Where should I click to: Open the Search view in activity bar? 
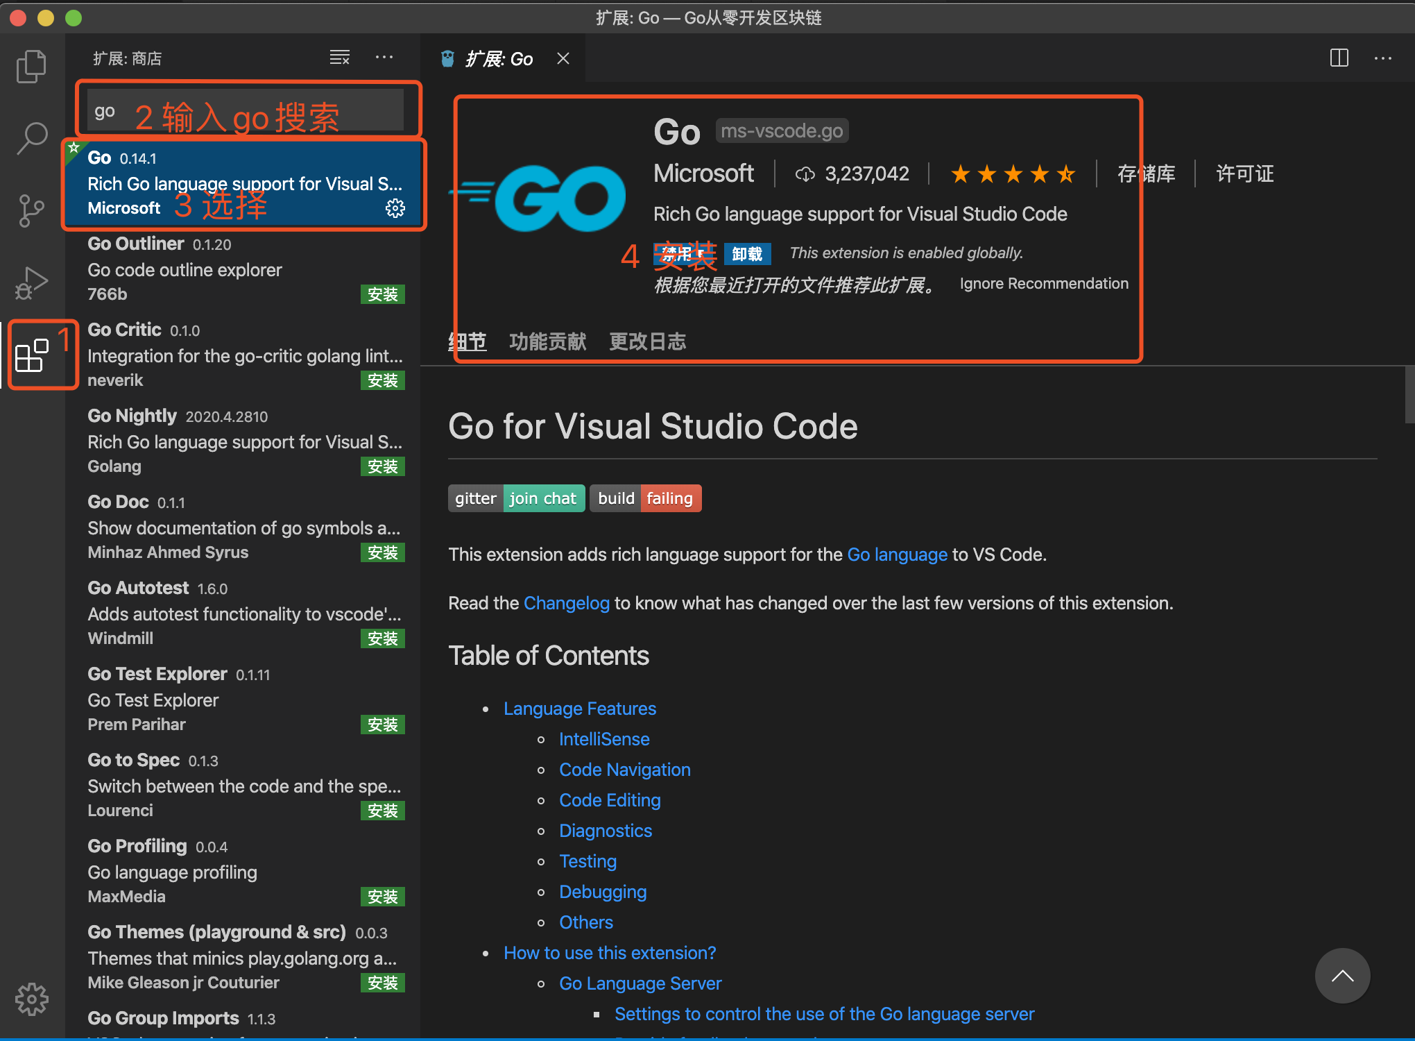tap(31, 138)
